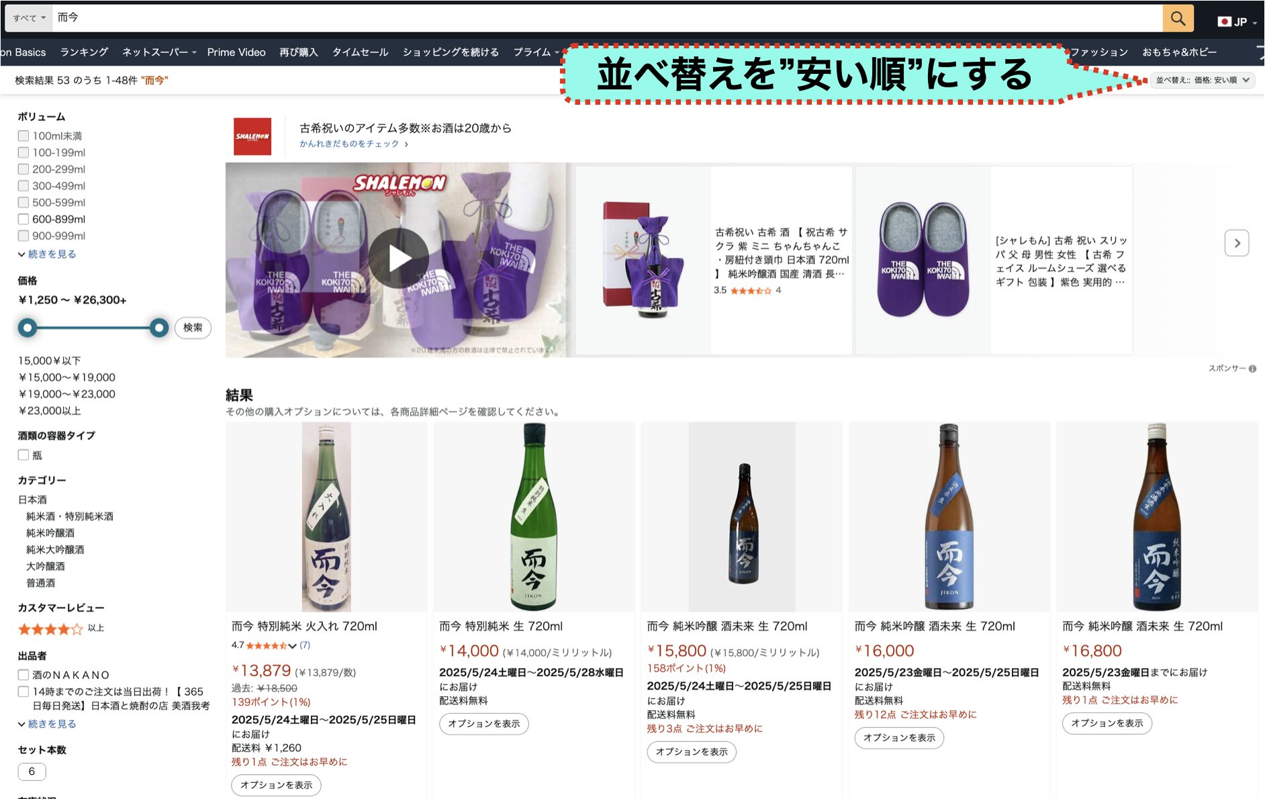The height and width of the screenshot is (799, 1265).
Task: Click the SHALEMON red brand logo
Action: [x=252, y=136]
